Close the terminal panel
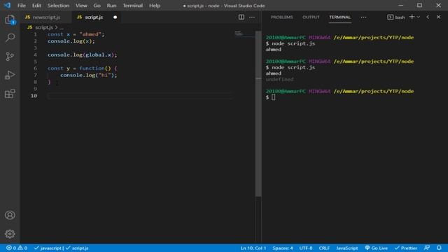 pos(439,17)
